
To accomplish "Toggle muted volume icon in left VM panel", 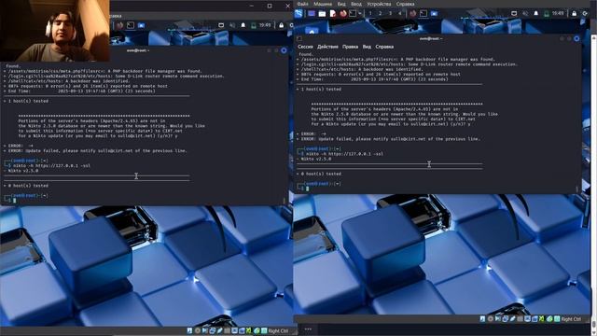I will (232, 25).
